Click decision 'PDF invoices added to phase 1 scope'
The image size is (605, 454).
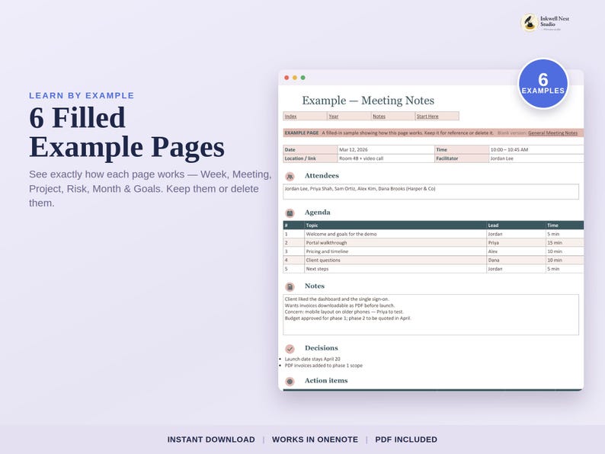(324, 366)
